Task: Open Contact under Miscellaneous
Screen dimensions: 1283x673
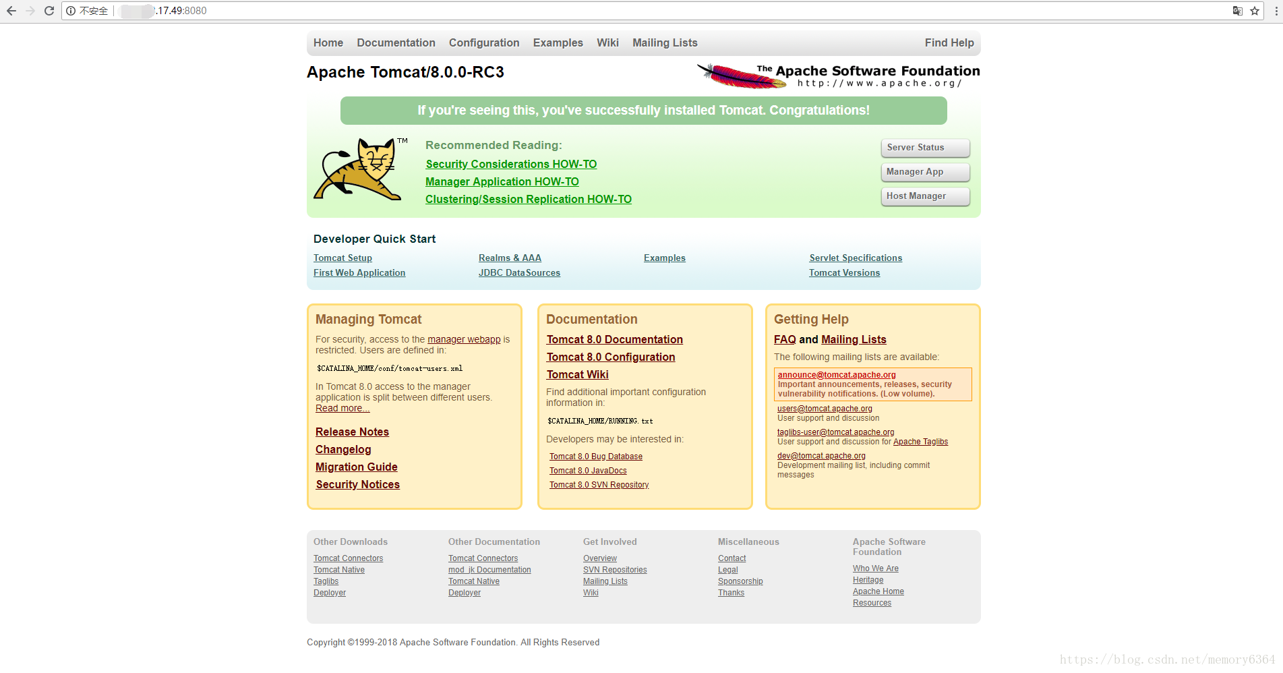Action: pos(732,559)
